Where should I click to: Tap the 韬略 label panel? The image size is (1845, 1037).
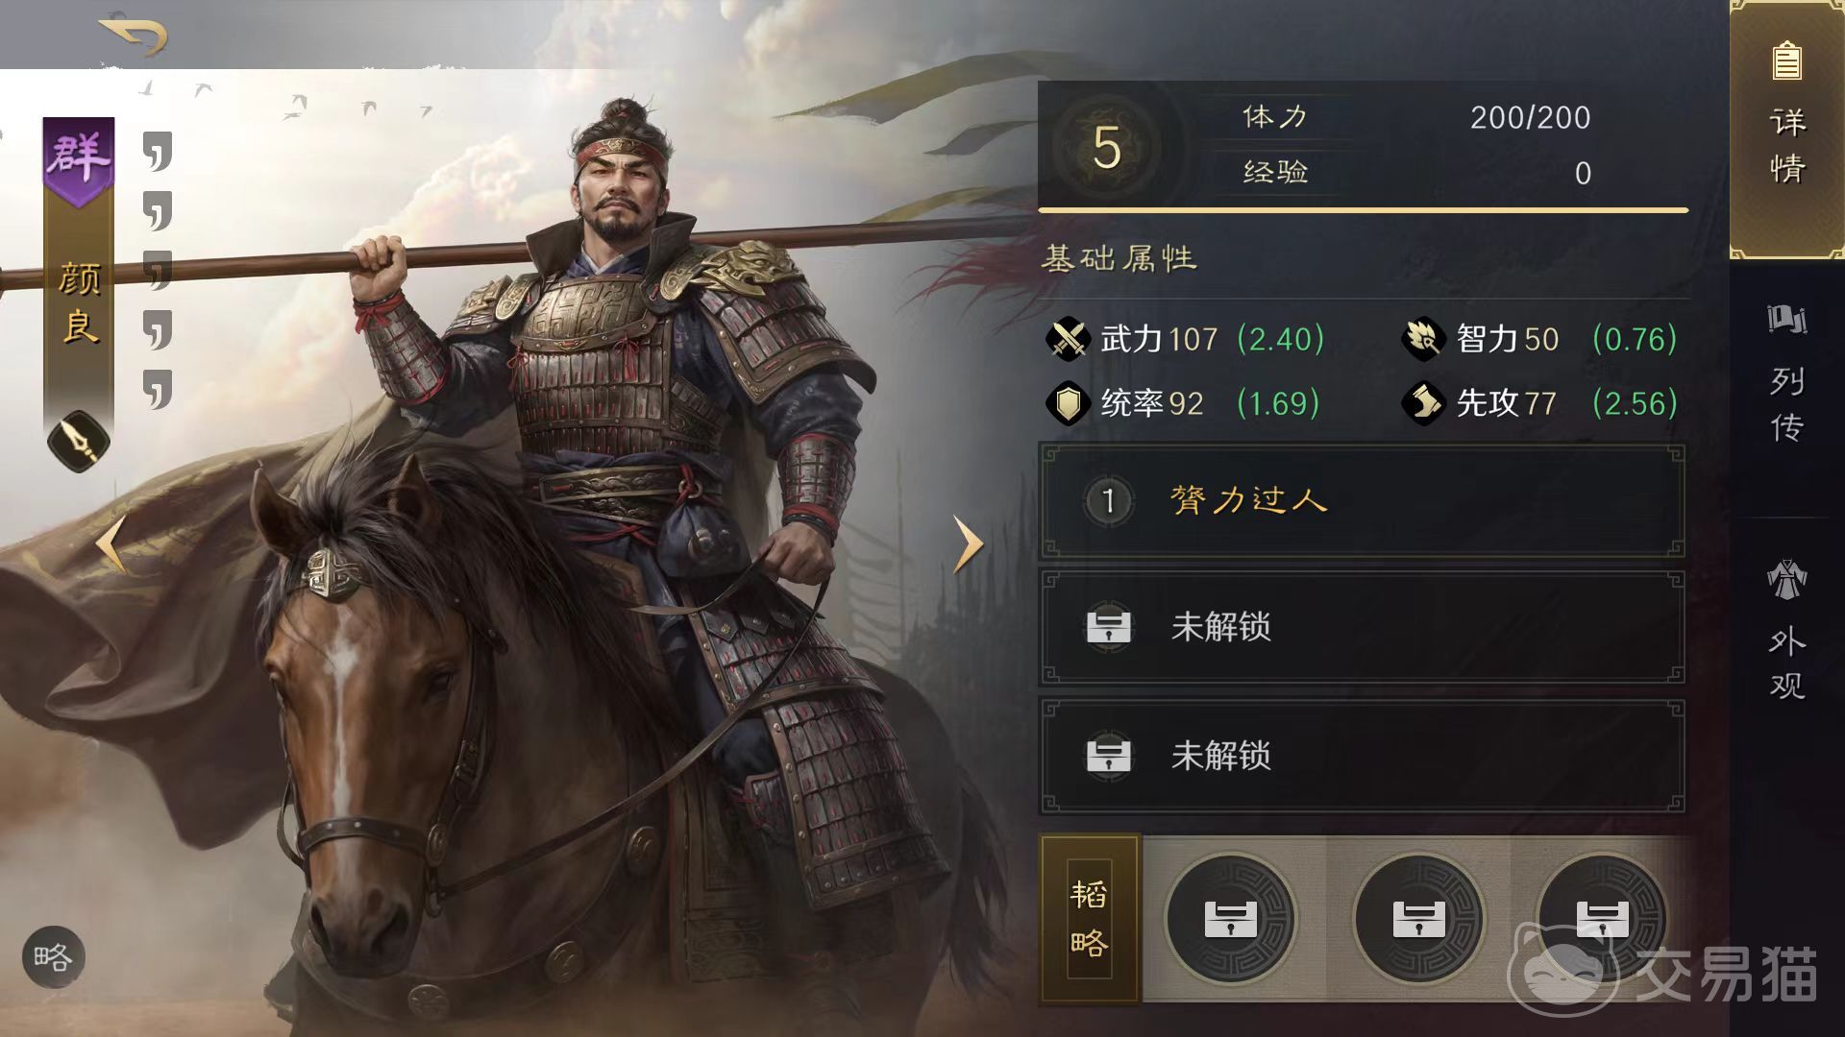pyautogui.click(x=1091, y=919)
